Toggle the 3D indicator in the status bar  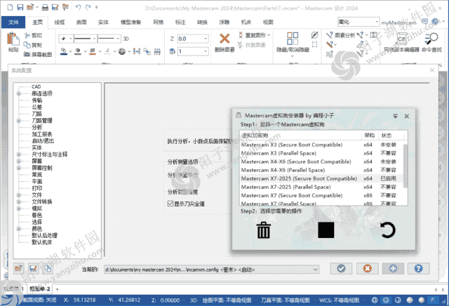(194, 300)
